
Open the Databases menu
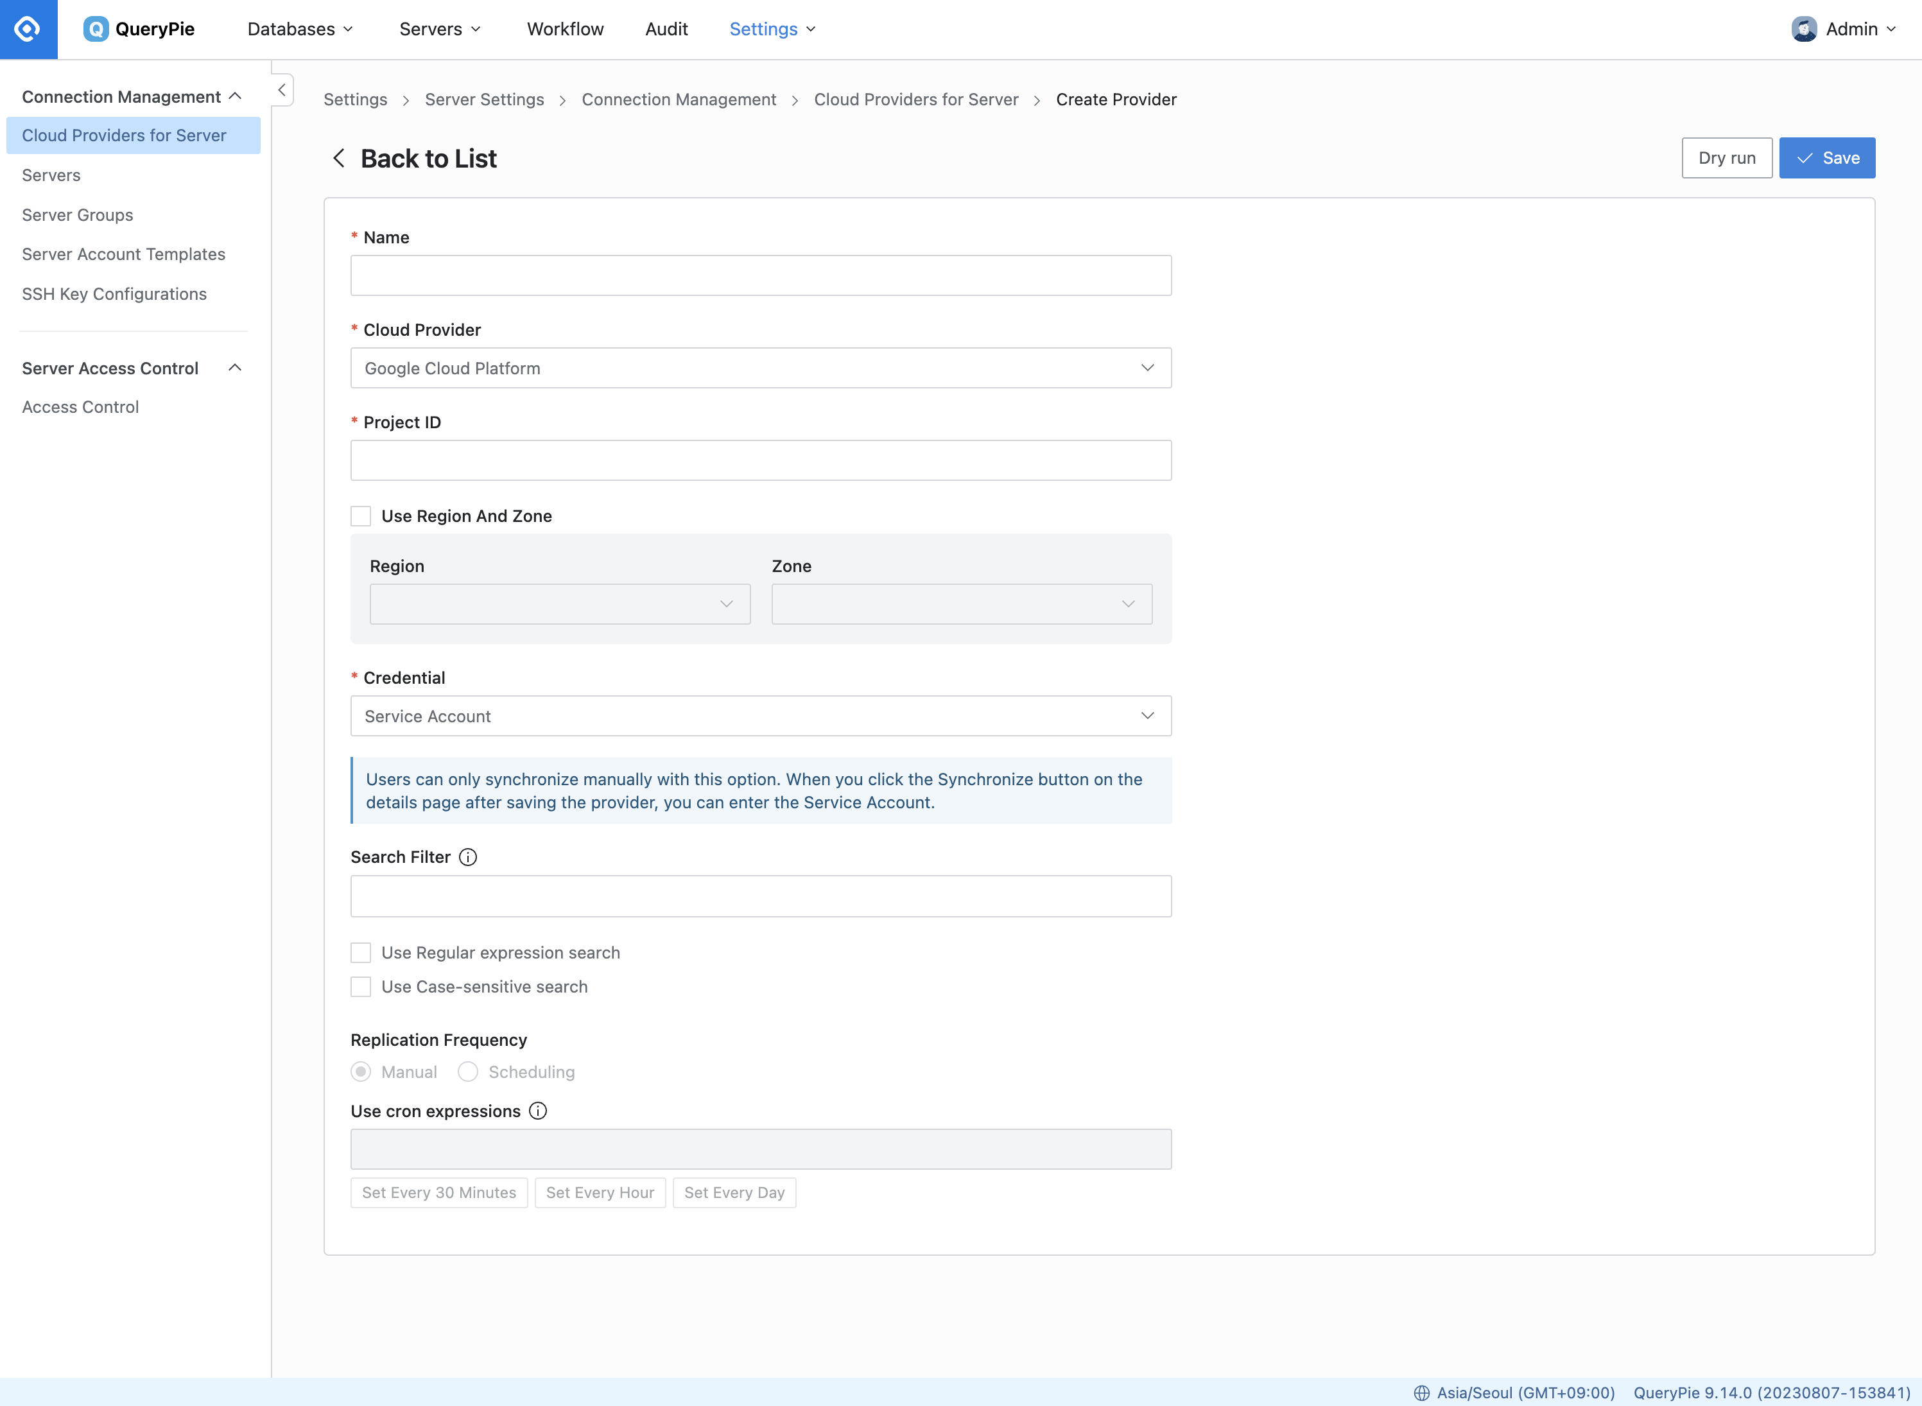[300, 29]
